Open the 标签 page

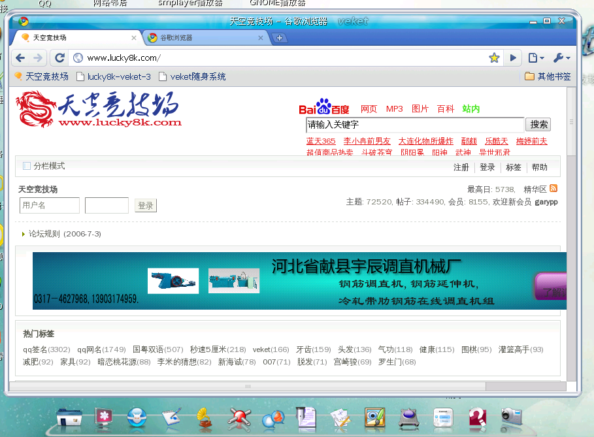click(x=514, y=167)
